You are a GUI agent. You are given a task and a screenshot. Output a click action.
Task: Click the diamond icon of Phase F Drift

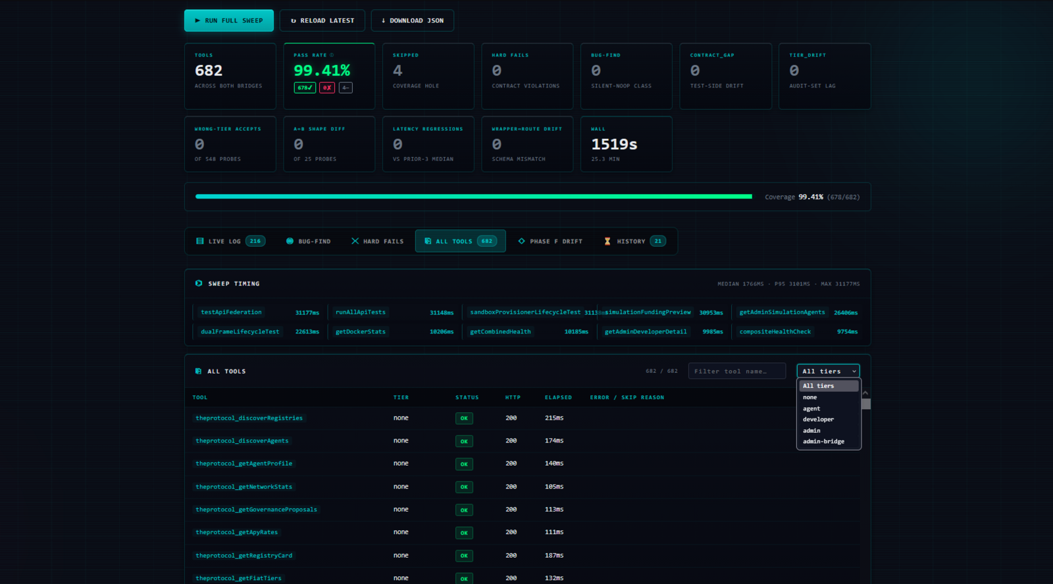(x=522, y=241)
